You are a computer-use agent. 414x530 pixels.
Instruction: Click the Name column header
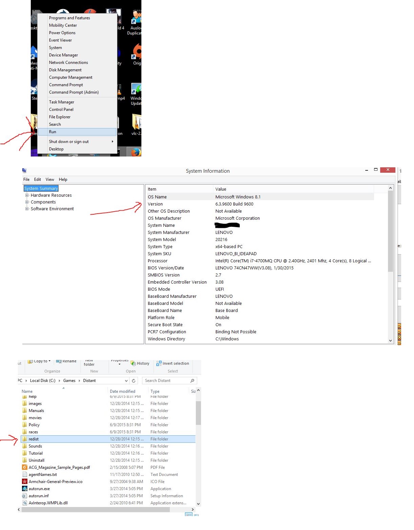(x=64, y=391)
